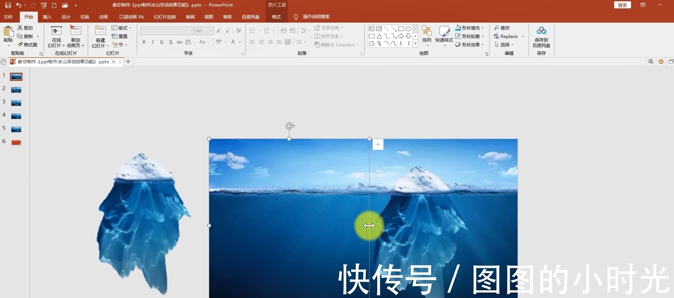
Task: Click the Cut (剪切) scissors icon
Action: pyautogui.click(x=20, y=28)
